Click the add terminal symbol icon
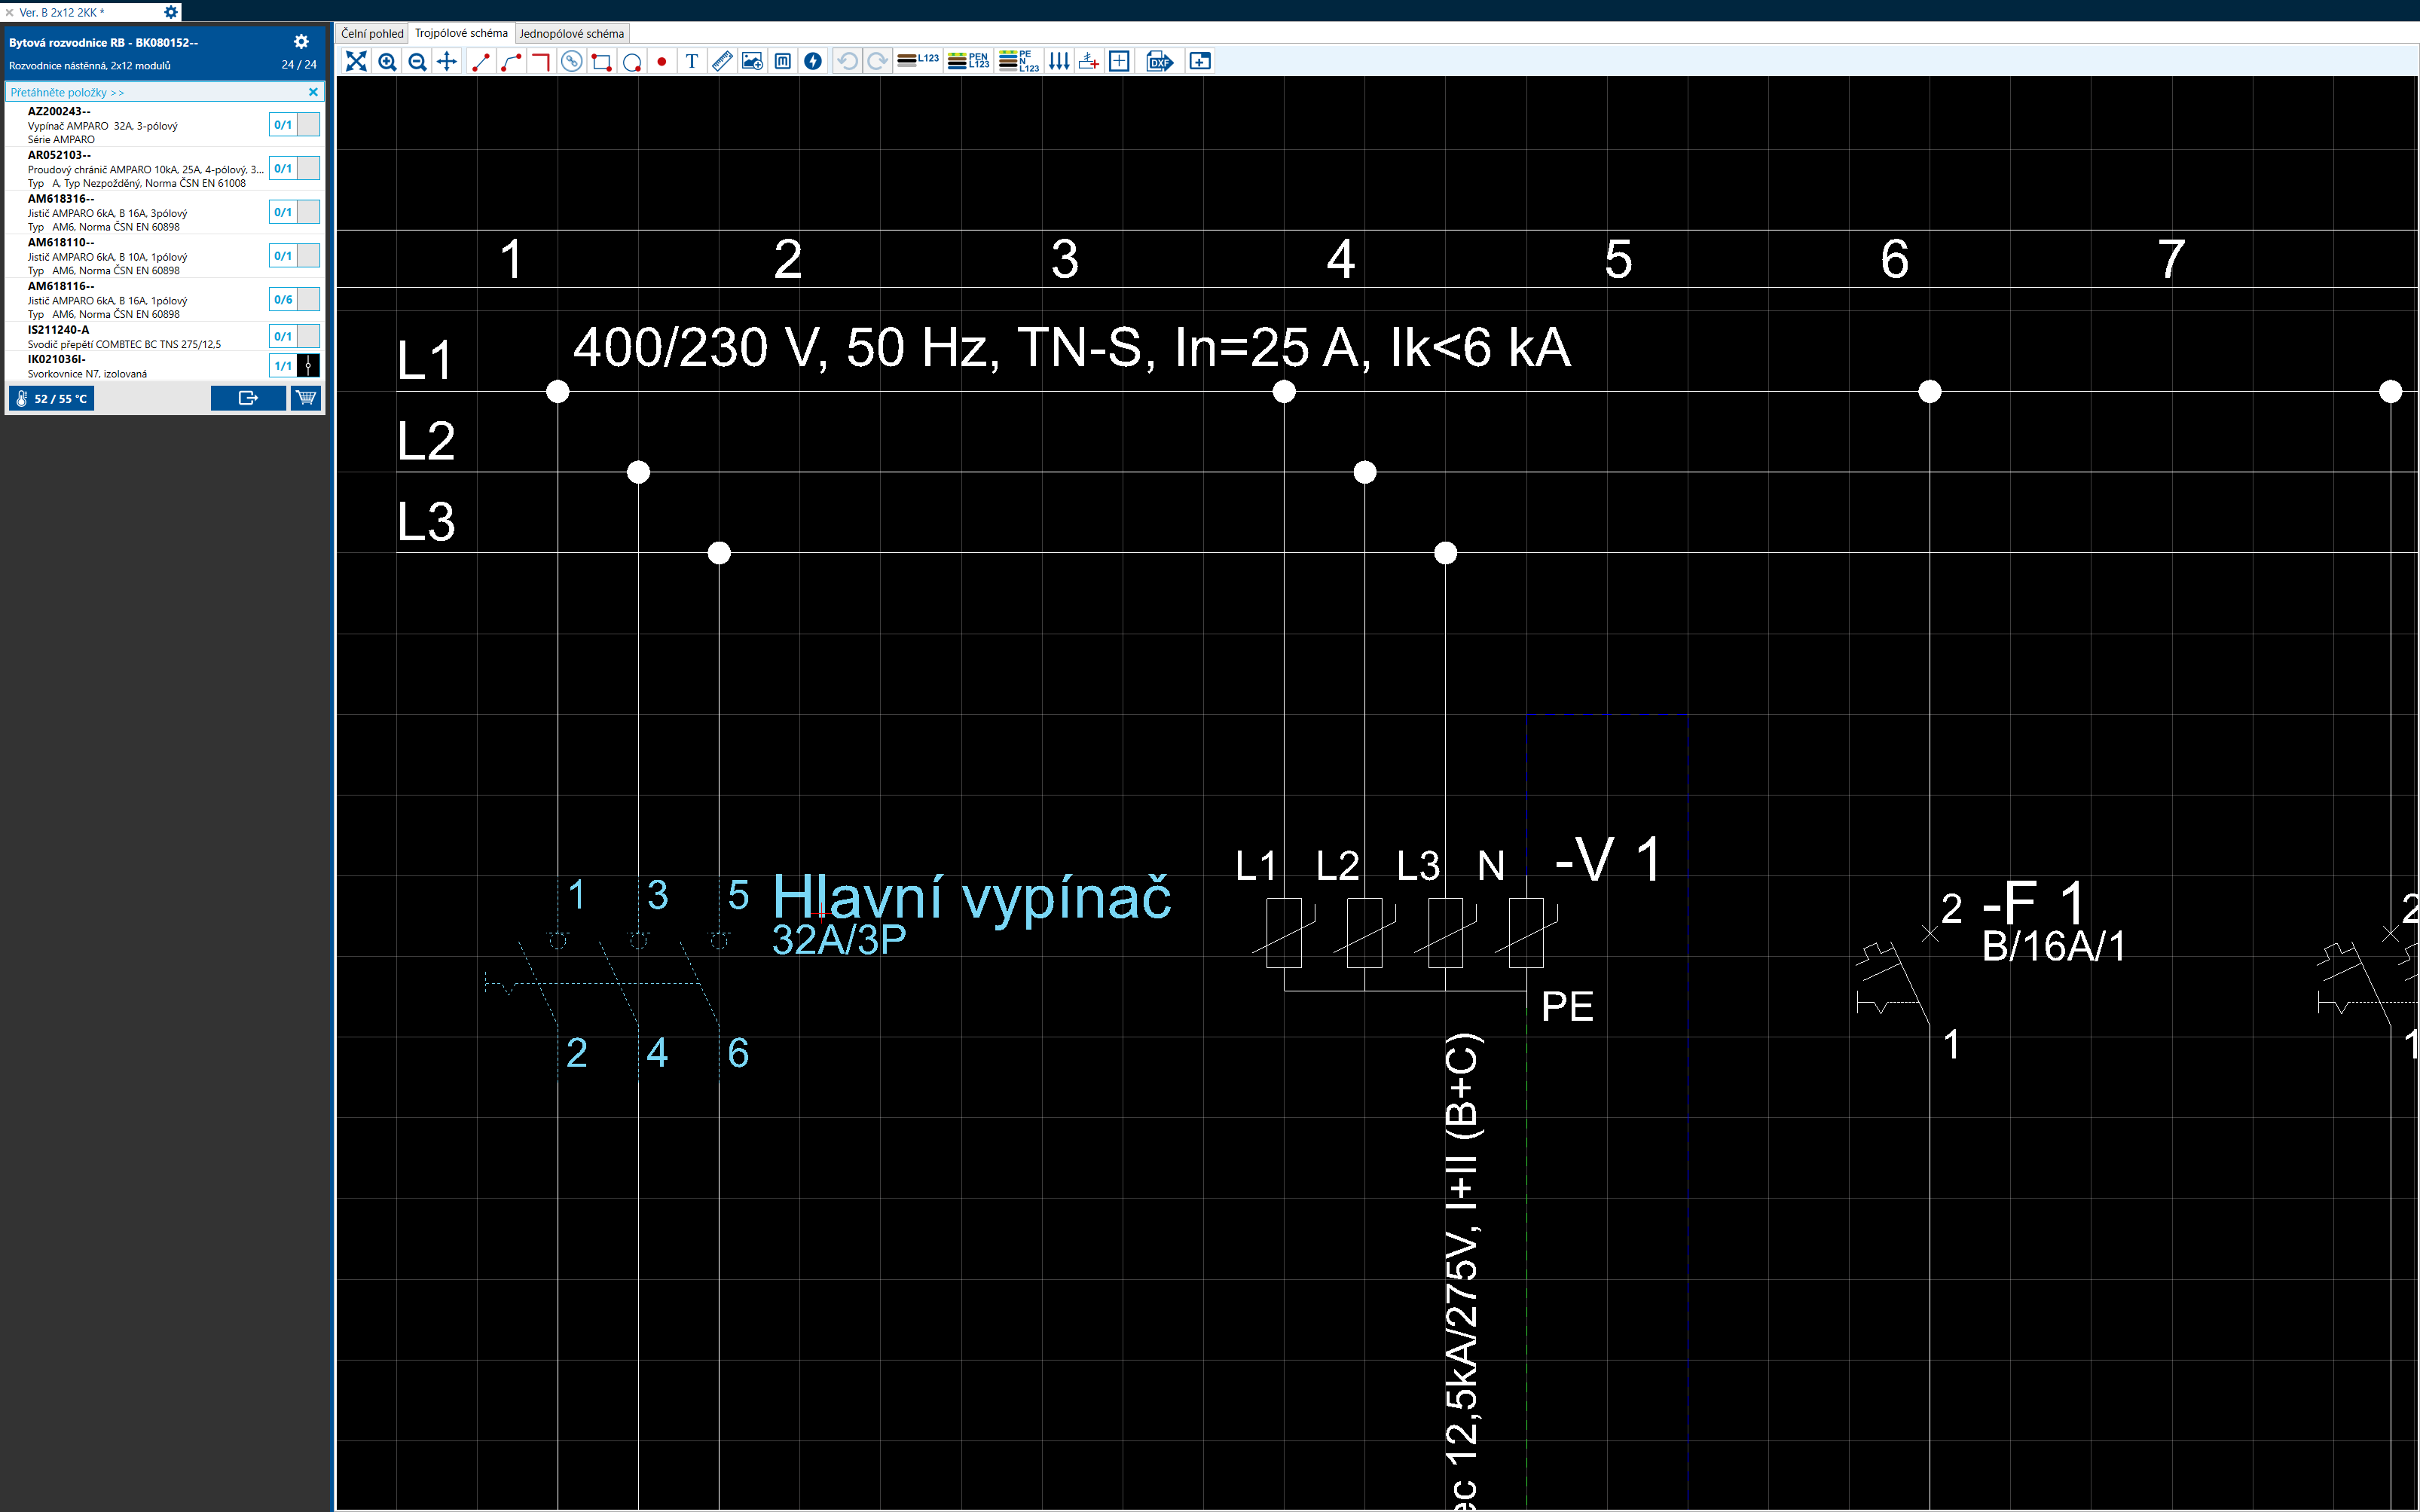 tap(1089, 62)
